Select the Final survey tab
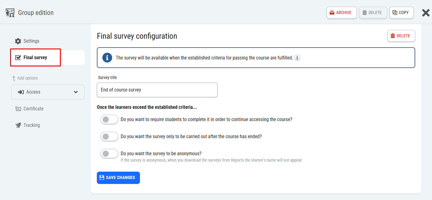Screen dimensions: 432x200 point(35,58)
